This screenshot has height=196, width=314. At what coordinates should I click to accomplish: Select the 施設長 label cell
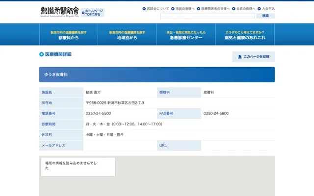click(61, 93)
